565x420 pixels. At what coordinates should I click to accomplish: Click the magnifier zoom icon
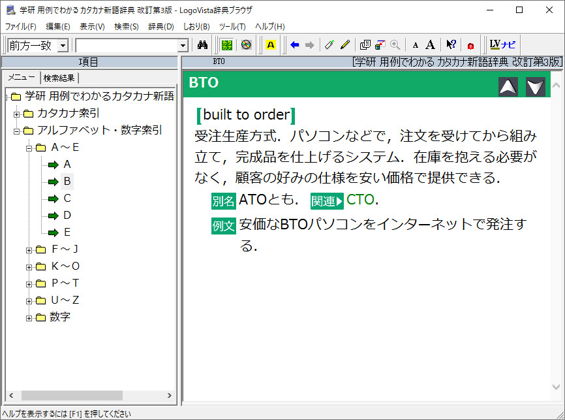point(395,45)
